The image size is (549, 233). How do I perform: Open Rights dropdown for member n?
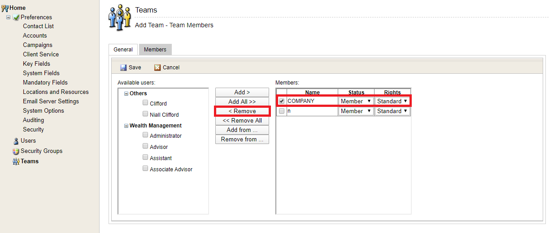tap(392, 111)
